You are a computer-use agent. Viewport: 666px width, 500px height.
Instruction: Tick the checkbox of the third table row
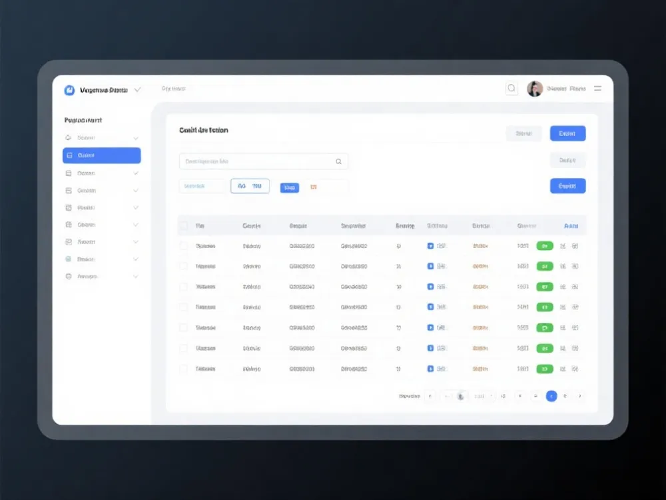click(184, 287)
